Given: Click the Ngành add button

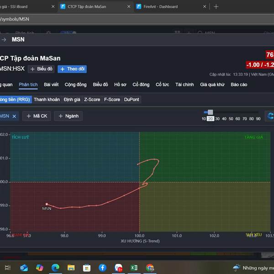Looking at the screenshot, I should (68, 116).
